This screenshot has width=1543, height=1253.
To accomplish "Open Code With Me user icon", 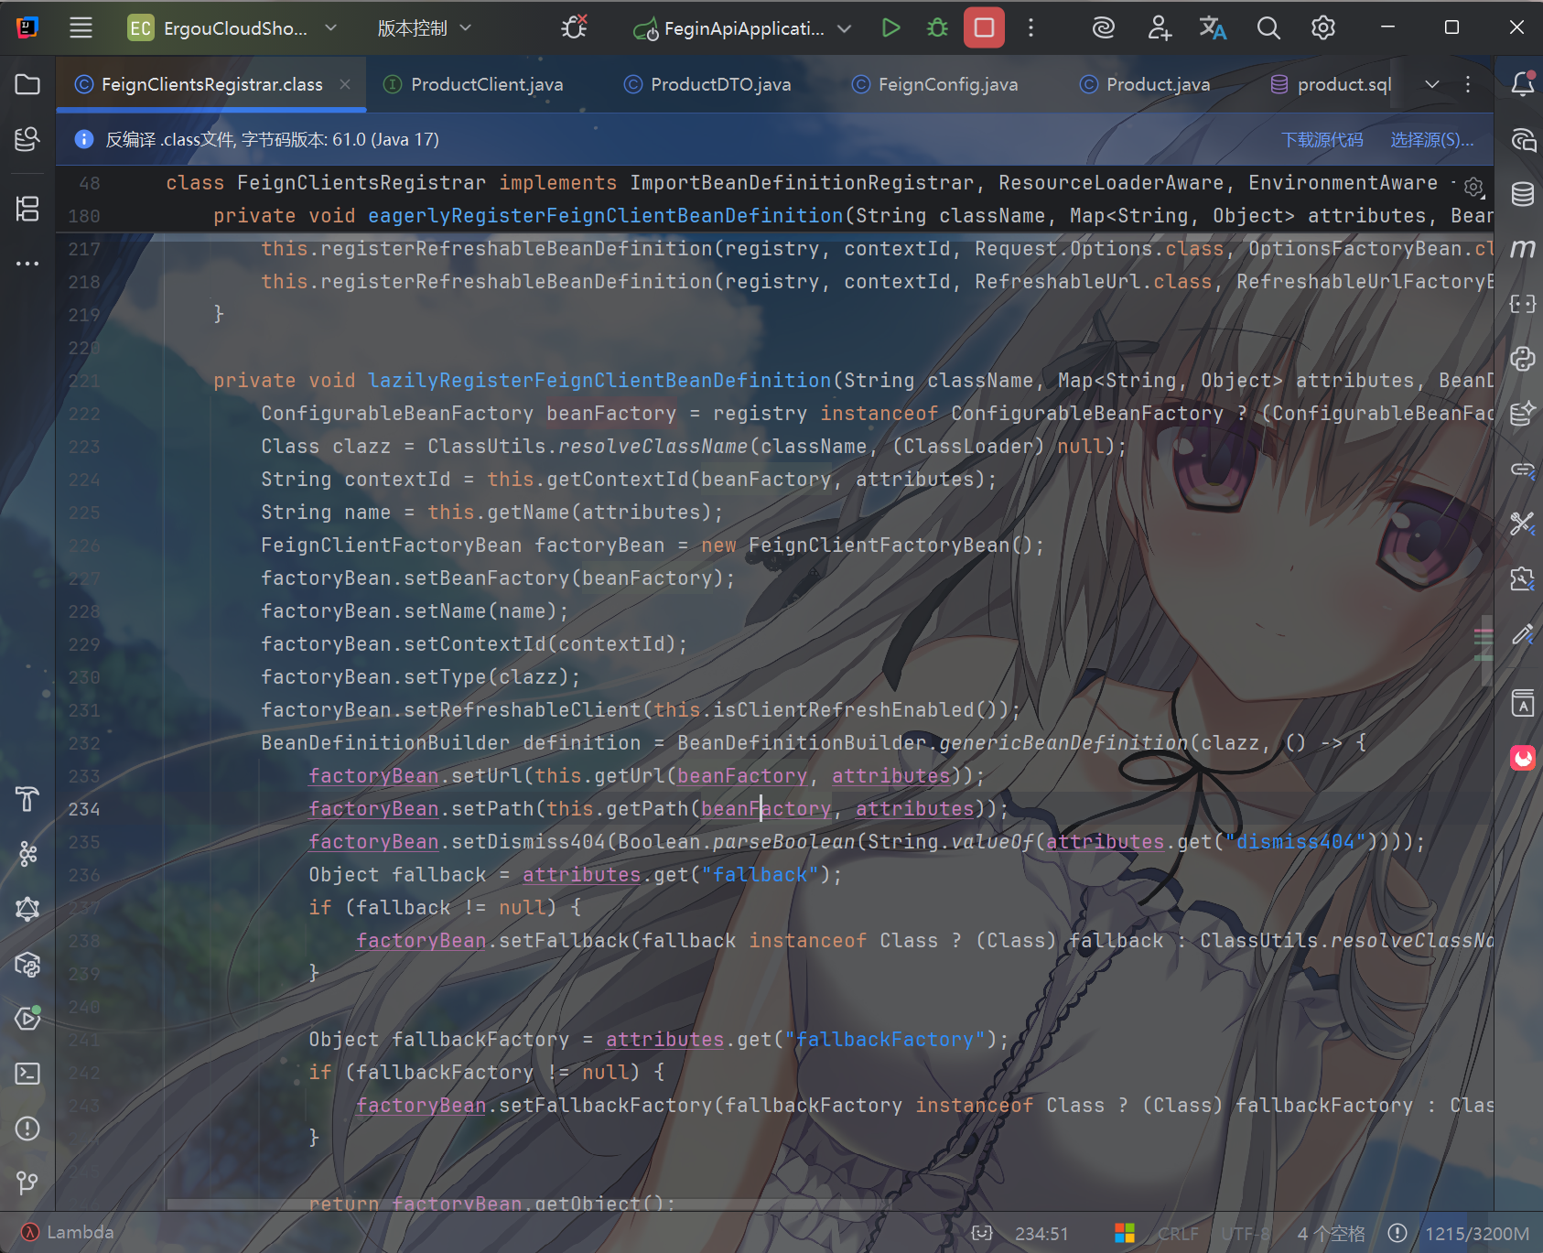I will [1159, 27].
